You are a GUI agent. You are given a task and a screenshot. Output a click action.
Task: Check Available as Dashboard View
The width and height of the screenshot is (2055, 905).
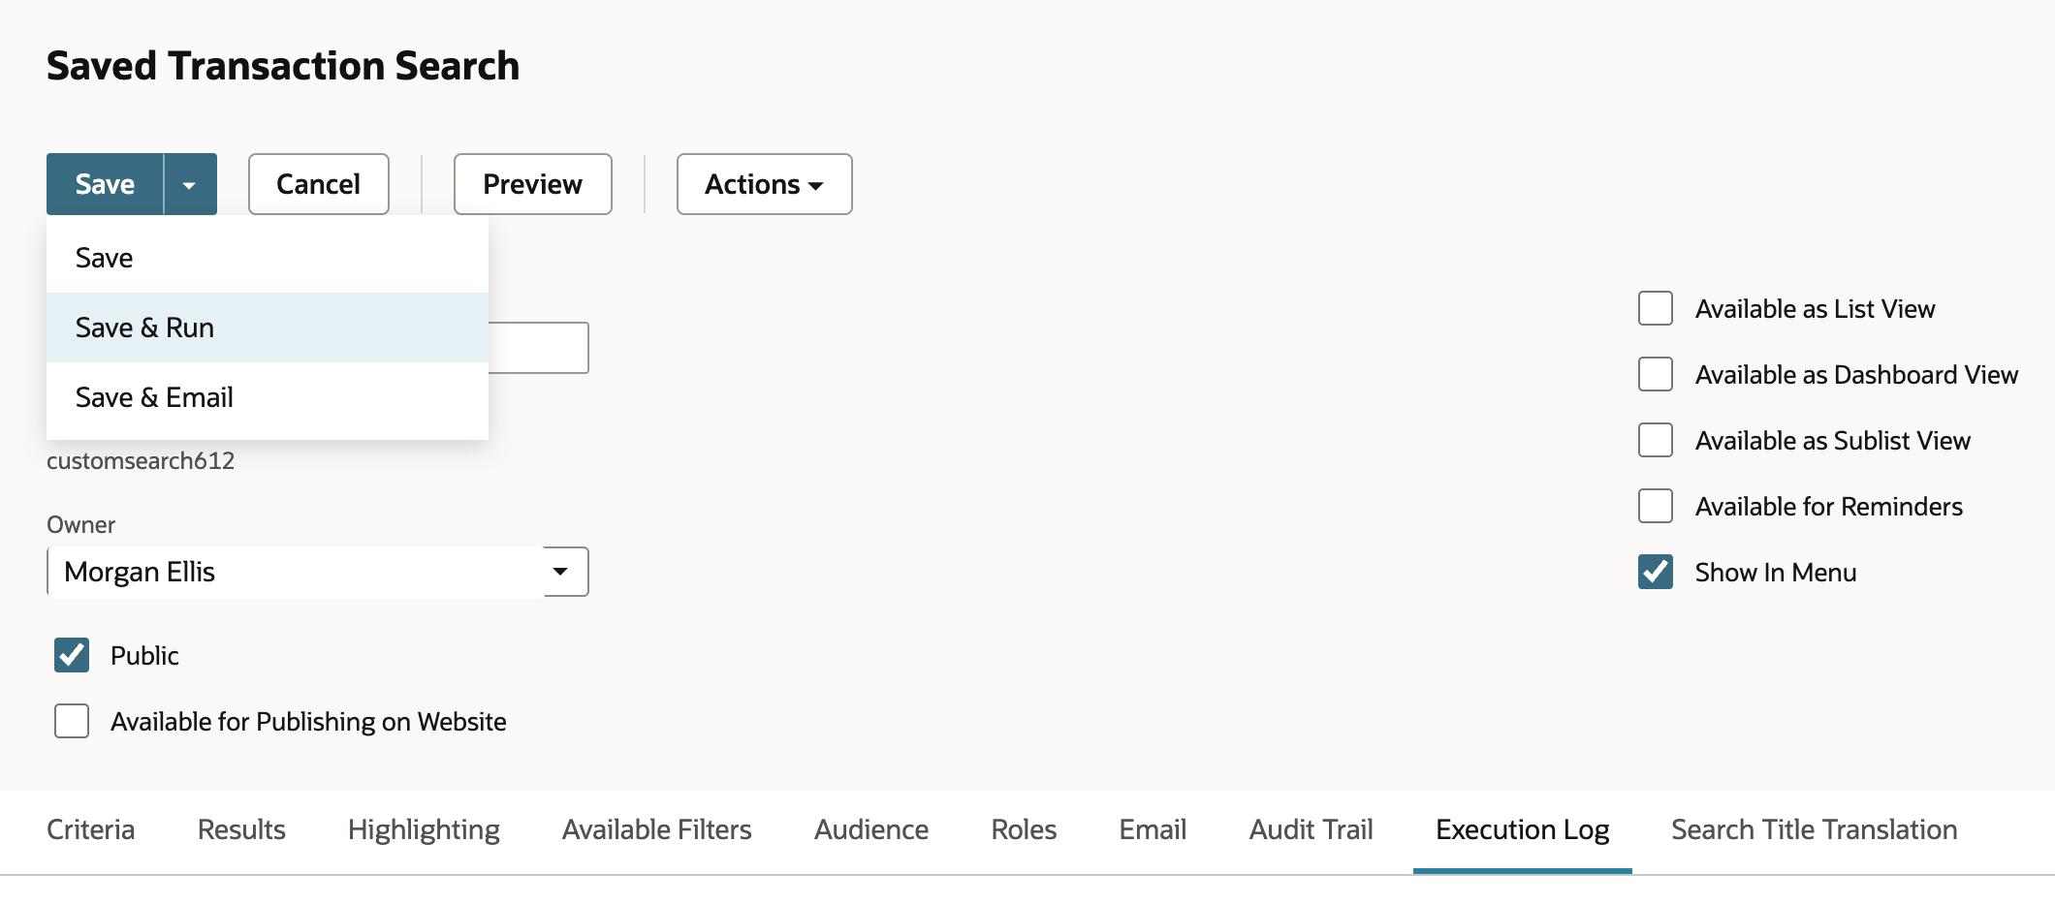(x=1656, y=374)
